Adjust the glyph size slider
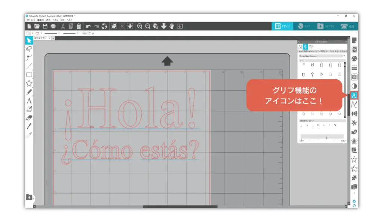The width and height of the screenshot is (383, 220). (326, 137)
